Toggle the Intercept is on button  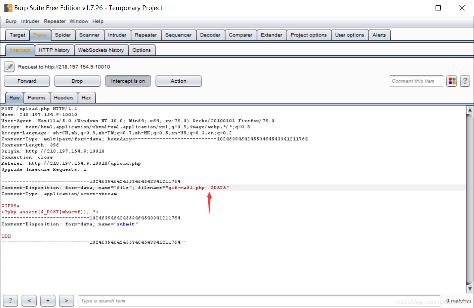tap(128, 81)
